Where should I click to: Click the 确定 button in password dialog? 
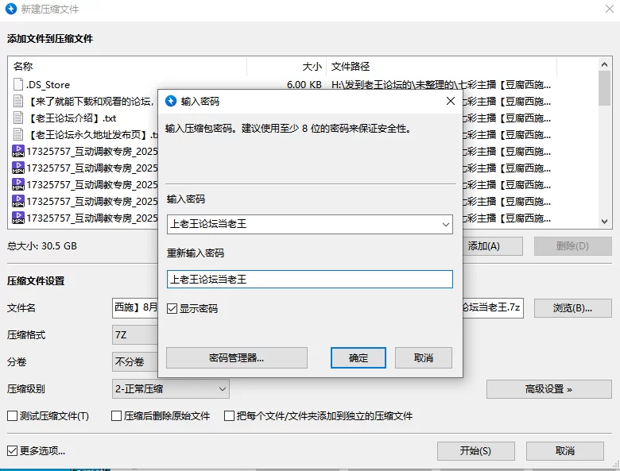[x=358, y=358]
